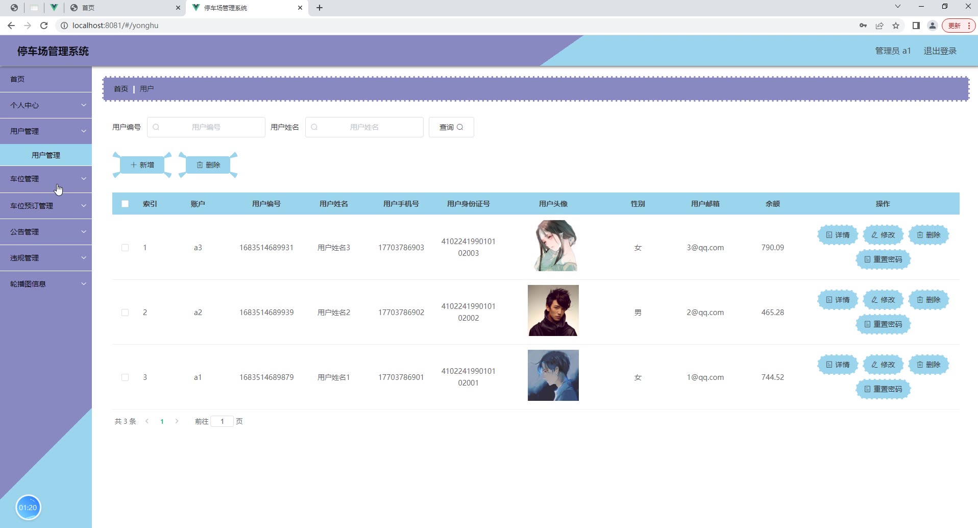The image size is (978, 528).
Task: Click 修改 for user a2
Action: 883,300
